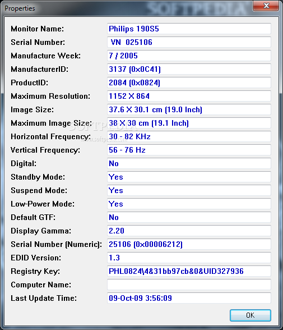The width and height of the screenshot is (283, 330).
Task: Click the 'Last Update Time:' label
Action: 44,299
